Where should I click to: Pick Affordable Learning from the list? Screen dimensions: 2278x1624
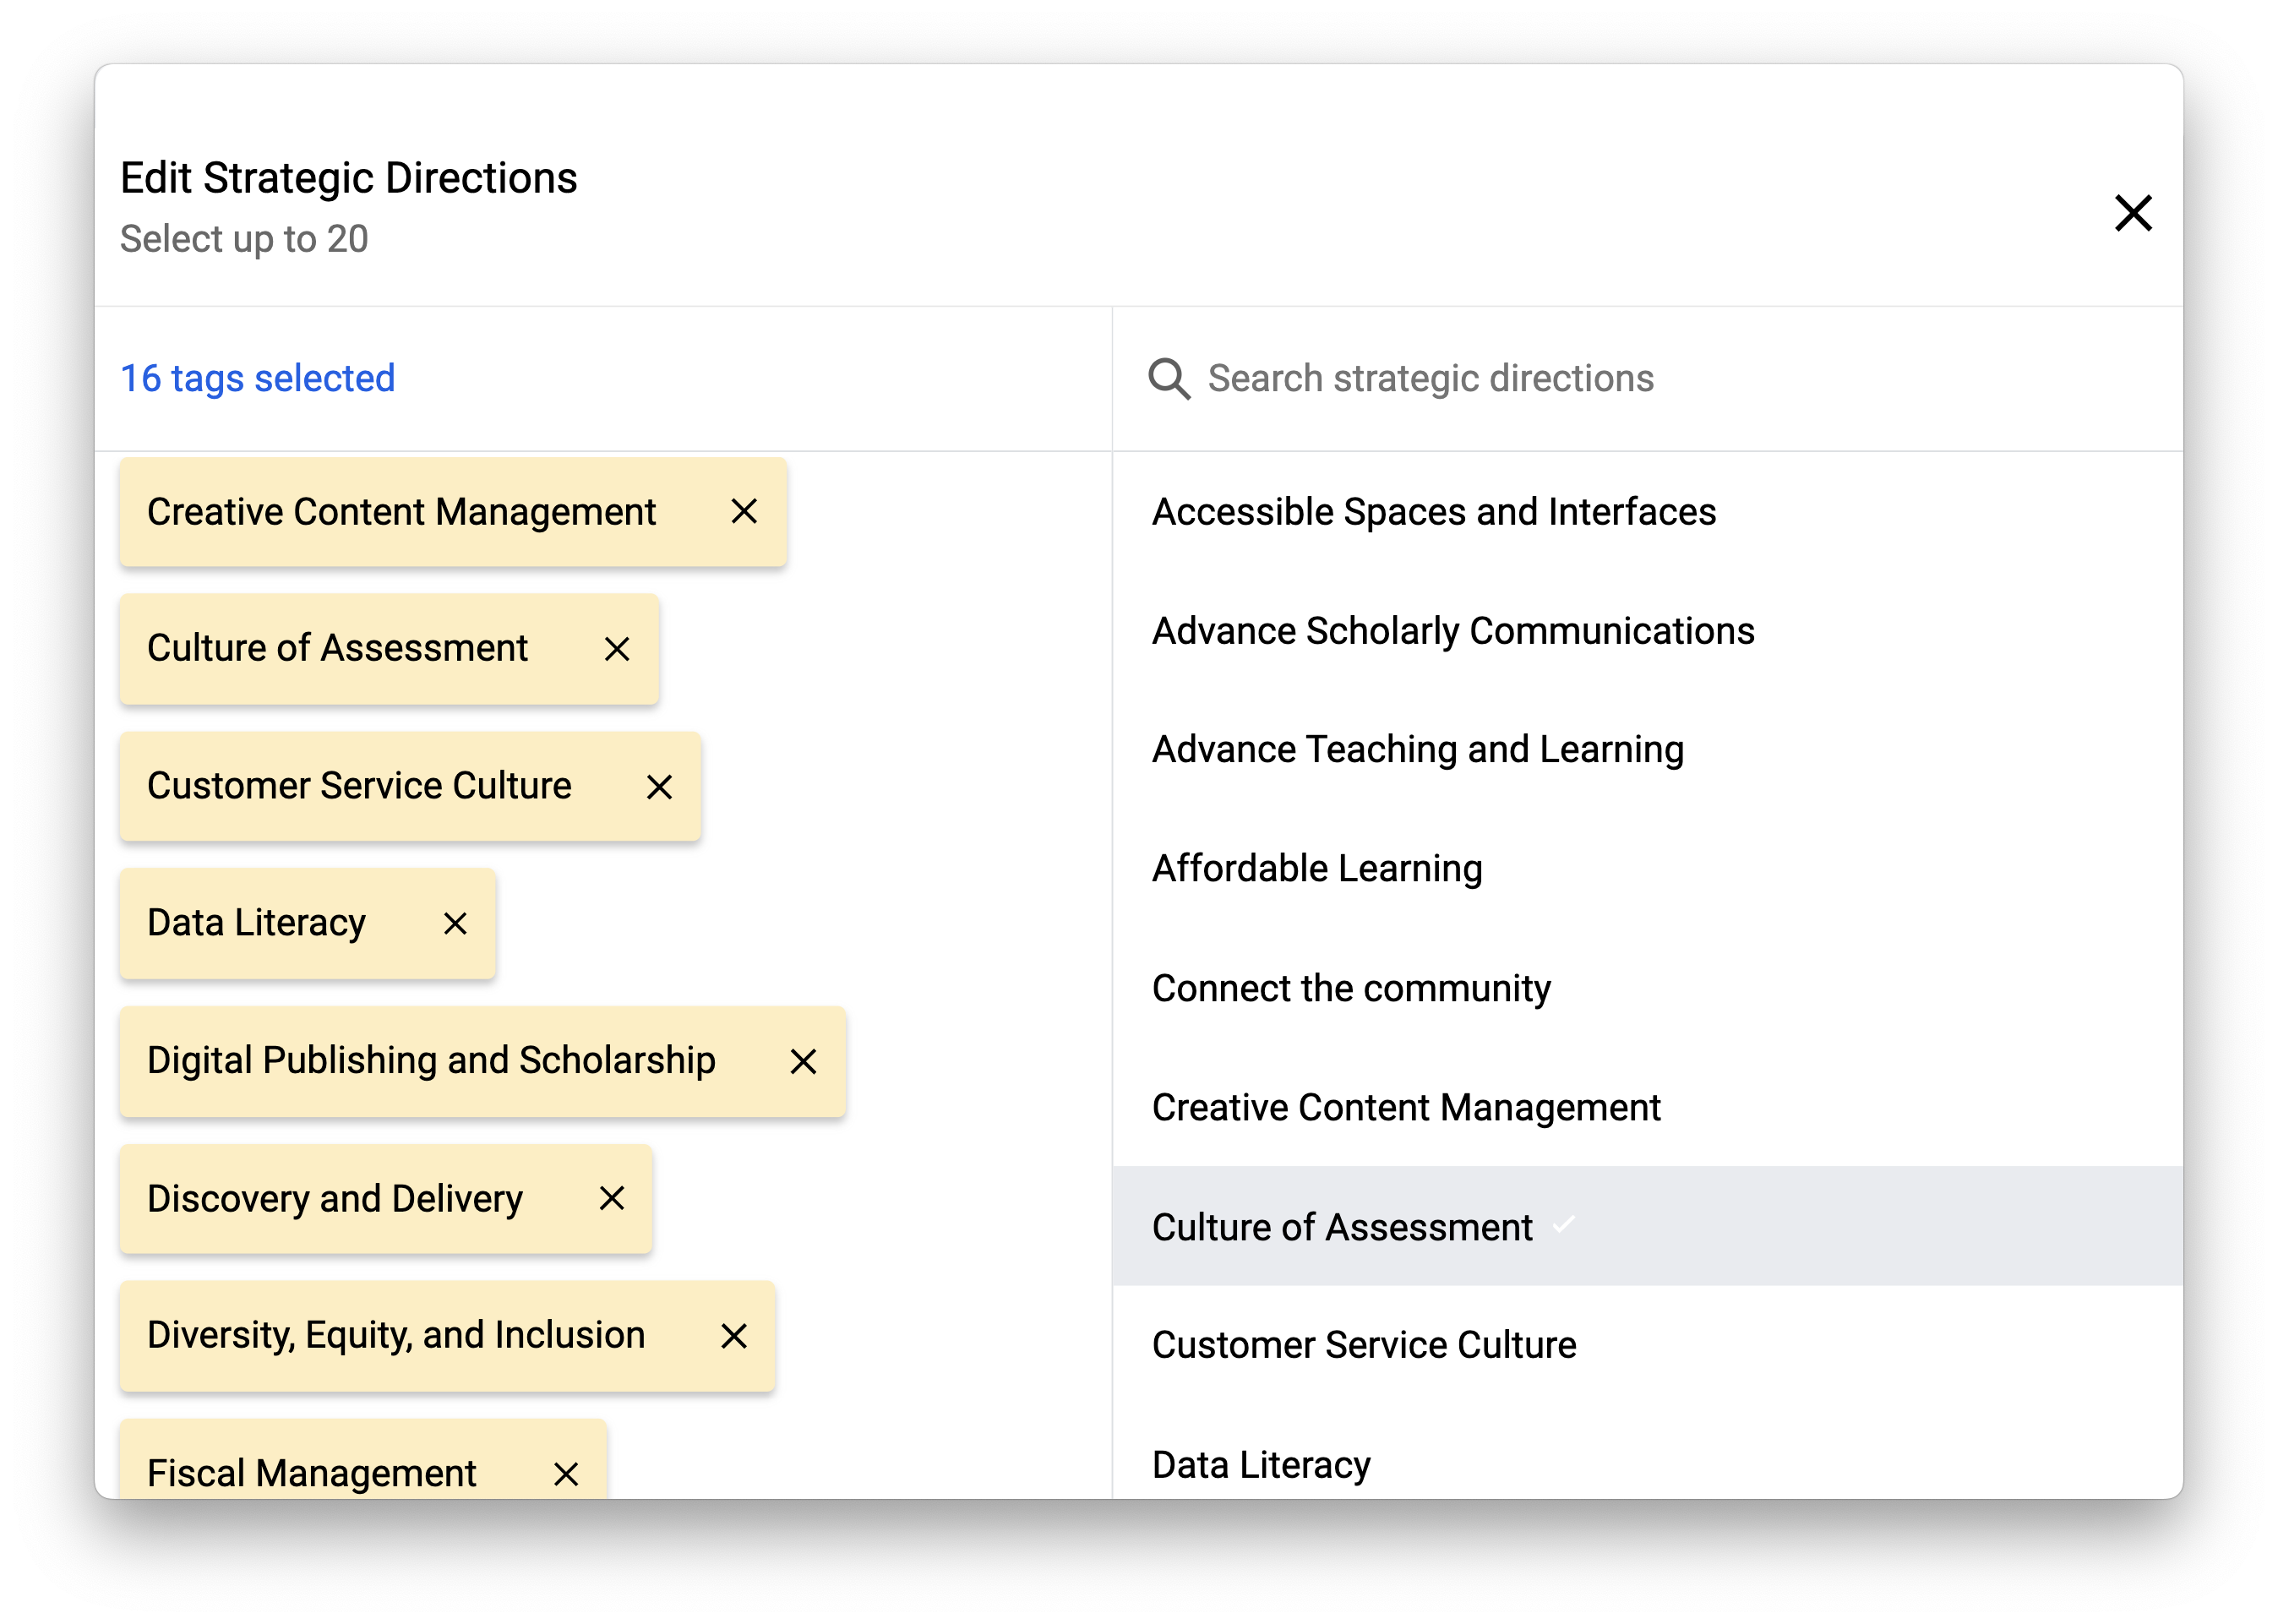tap(1316, 868)
